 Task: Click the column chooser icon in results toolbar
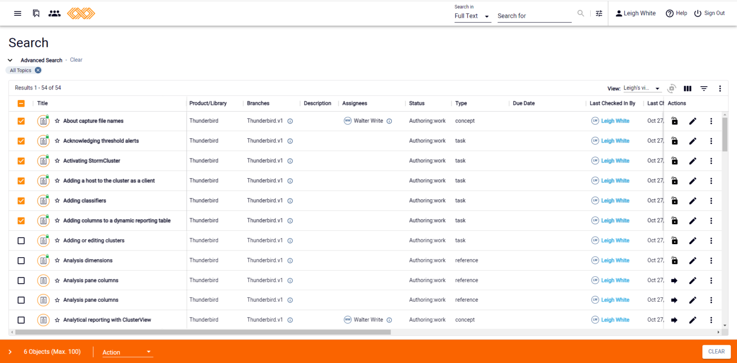(688, 89)
